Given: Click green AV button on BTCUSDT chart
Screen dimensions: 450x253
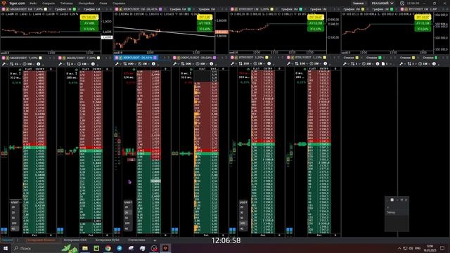Looking at the screenshot, I should [x=423, y=23].
